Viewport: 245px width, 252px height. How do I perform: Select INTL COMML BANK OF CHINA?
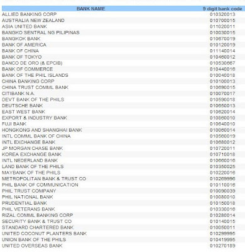point(36,136)
